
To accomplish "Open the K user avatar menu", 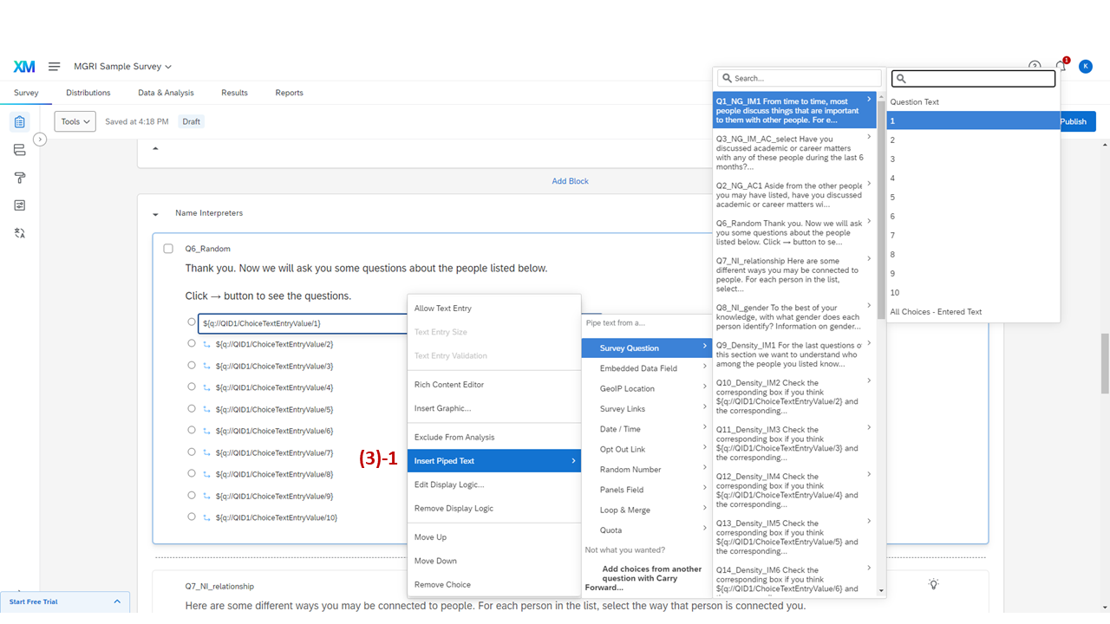I will click(1085, 66).
